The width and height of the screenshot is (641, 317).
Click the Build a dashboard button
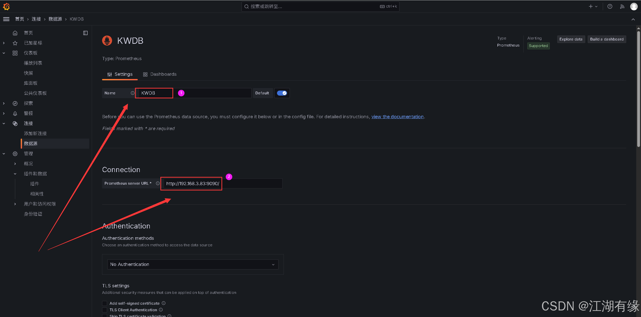pos(607,39)
